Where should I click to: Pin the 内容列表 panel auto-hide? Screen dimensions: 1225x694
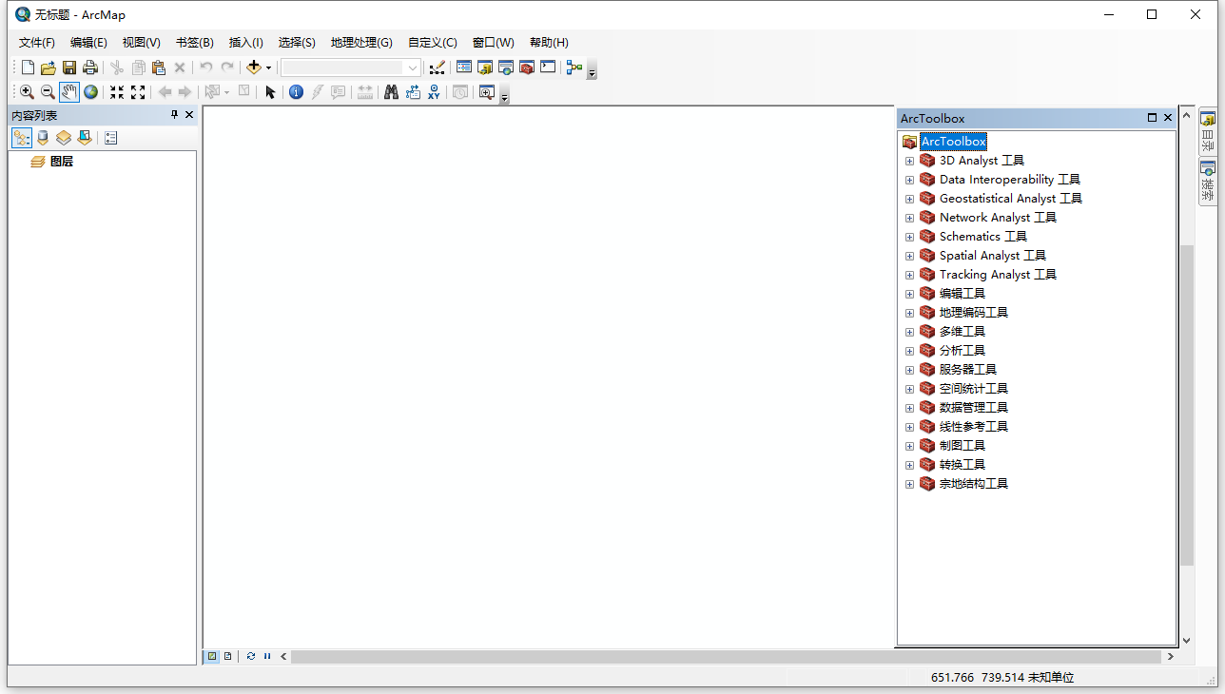(x=174, y=115)
